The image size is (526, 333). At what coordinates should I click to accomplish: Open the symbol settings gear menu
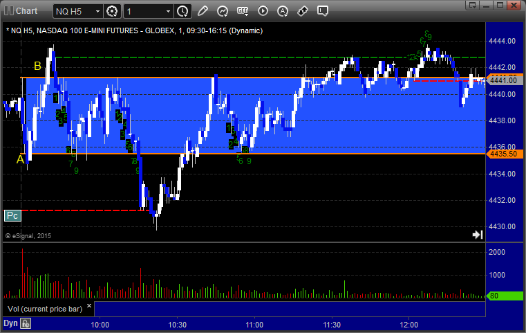(x=112, y=11)
